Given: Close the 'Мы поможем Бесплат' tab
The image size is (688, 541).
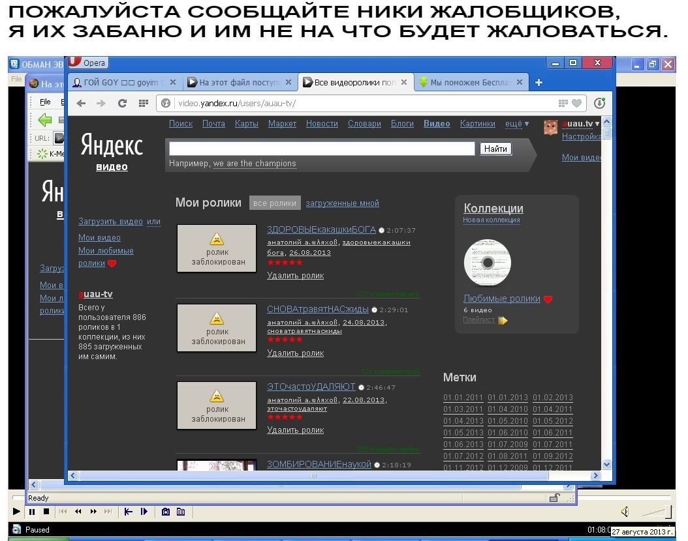Looking at the screenshot, I should tap(519, 82).
